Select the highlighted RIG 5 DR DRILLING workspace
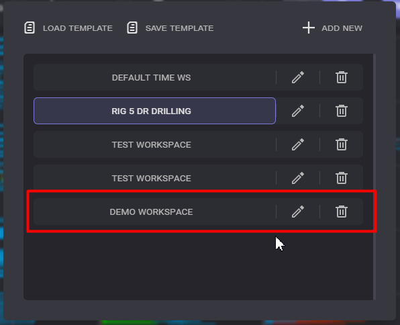400x325 pixels. coord(154,111)
